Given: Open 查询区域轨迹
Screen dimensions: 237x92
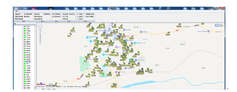Looking at the screenshot, I should 38,17.
